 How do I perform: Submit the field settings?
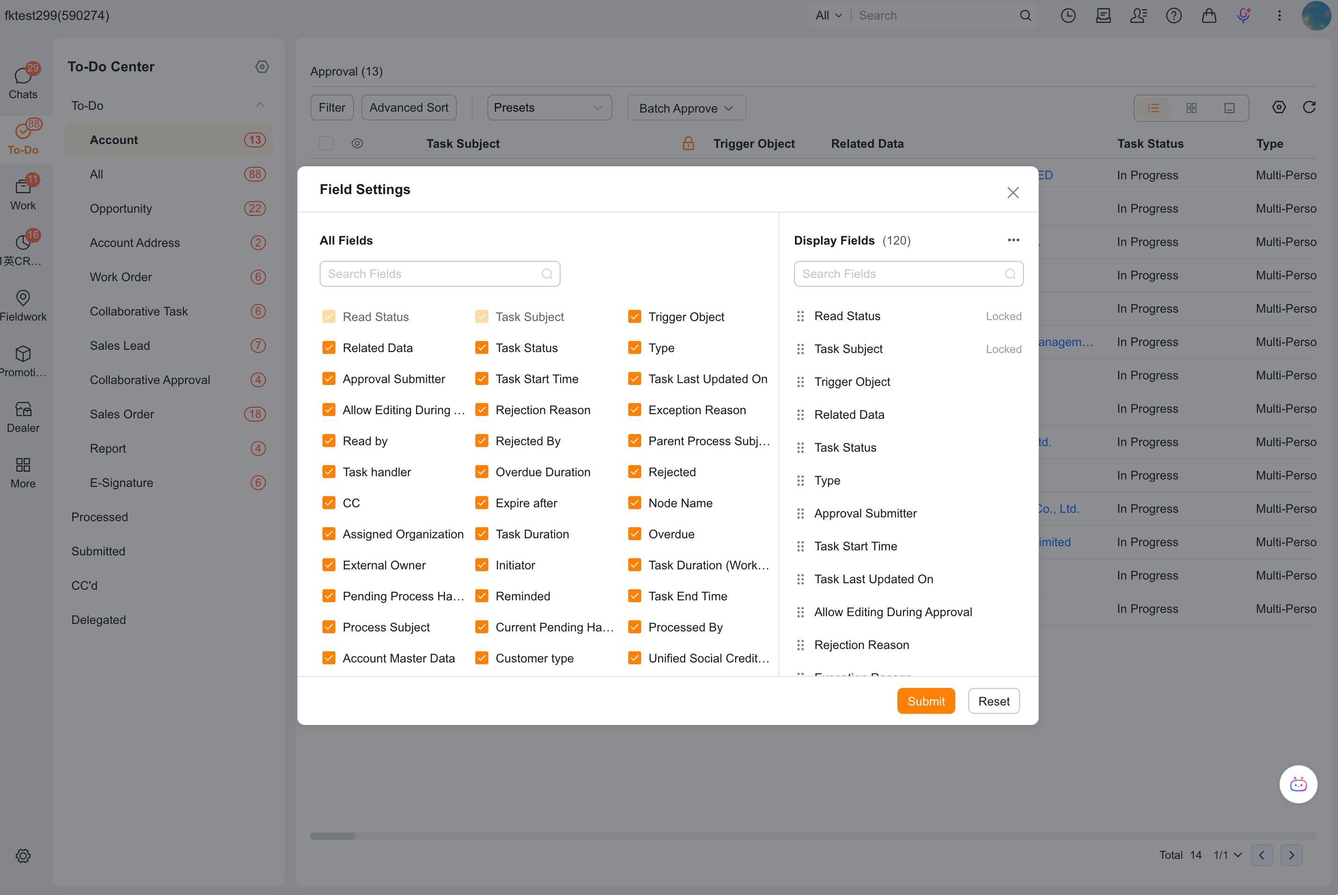click(926, 701)
